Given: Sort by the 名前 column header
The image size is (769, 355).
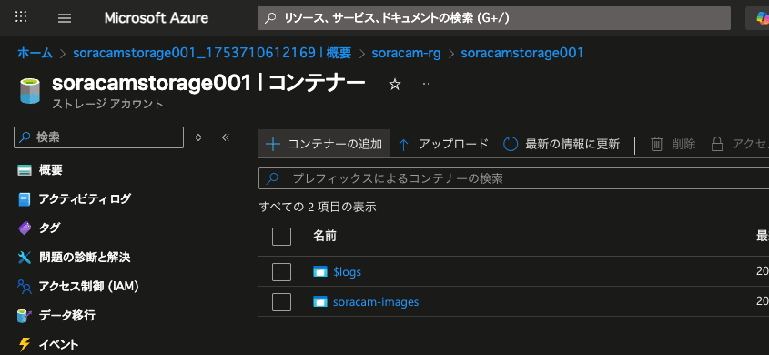Looking at the screenshot, I should (325, 237).
